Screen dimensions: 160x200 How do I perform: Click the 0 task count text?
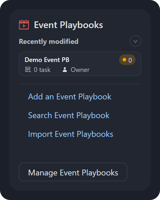click(x=42, y=70)
